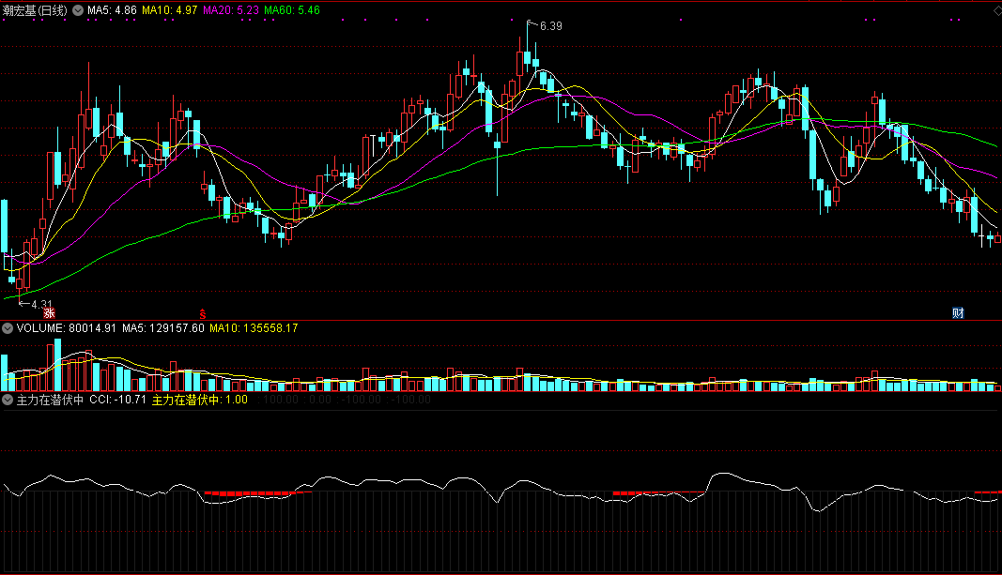Click the 6.39 high price label

(x=551, y=26)
